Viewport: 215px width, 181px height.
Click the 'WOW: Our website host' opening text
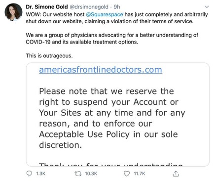pos(55,14)
